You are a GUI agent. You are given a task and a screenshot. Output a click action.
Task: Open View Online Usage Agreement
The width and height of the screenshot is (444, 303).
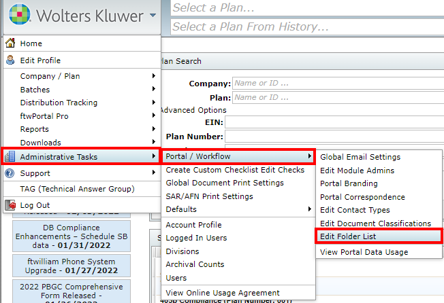click(222, 293)
